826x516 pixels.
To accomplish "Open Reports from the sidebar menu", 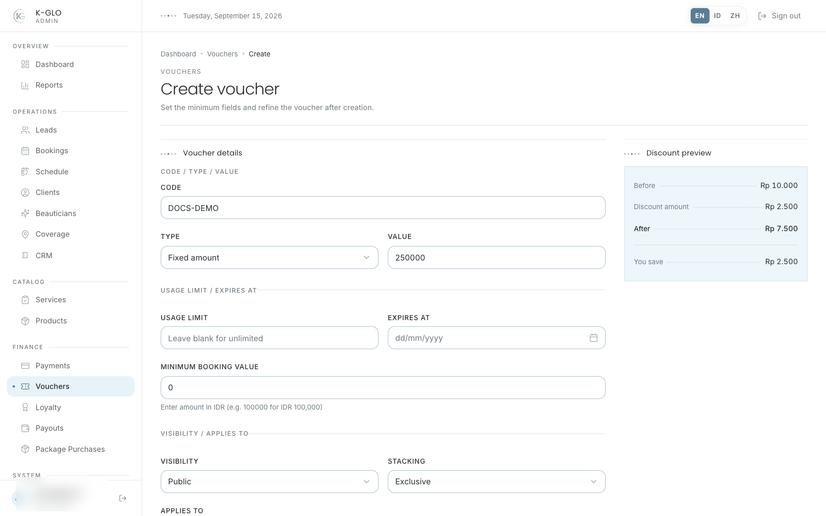I will point(71,85).
